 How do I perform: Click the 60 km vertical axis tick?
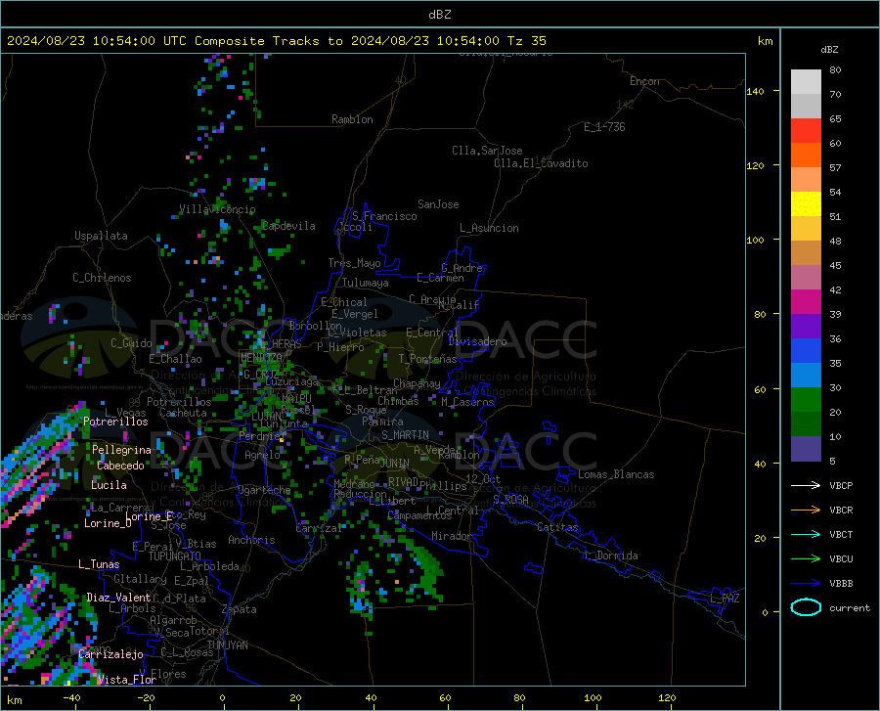[760, 389]
